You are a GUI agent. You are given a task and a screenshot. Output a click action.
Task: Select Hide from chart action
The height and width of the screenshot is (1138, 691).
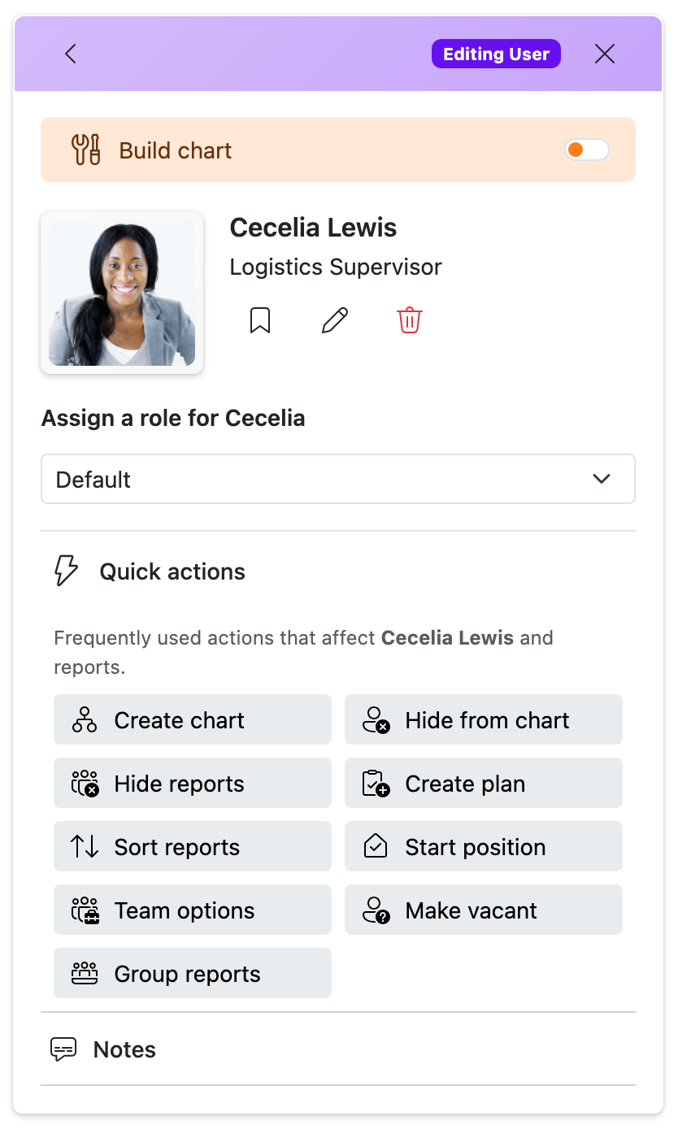click(x=484, y=719)
